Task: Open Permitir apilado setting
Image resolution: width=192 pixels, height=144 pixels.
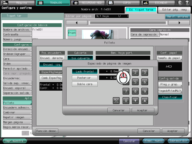Action: click(x=17, y=69)
